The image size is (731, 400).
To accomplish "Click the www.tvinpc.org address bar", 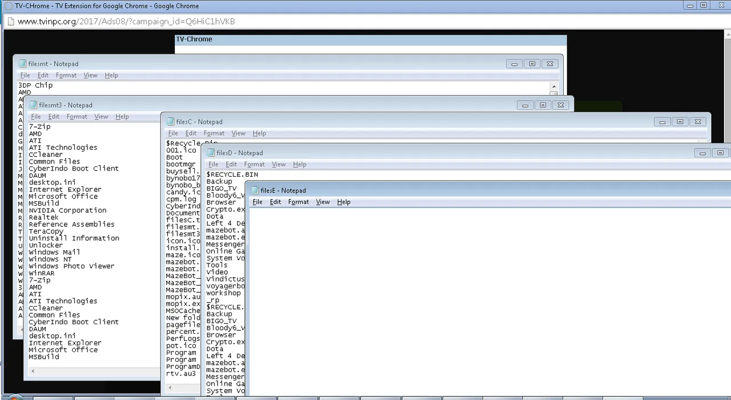I will pos(365,22).
